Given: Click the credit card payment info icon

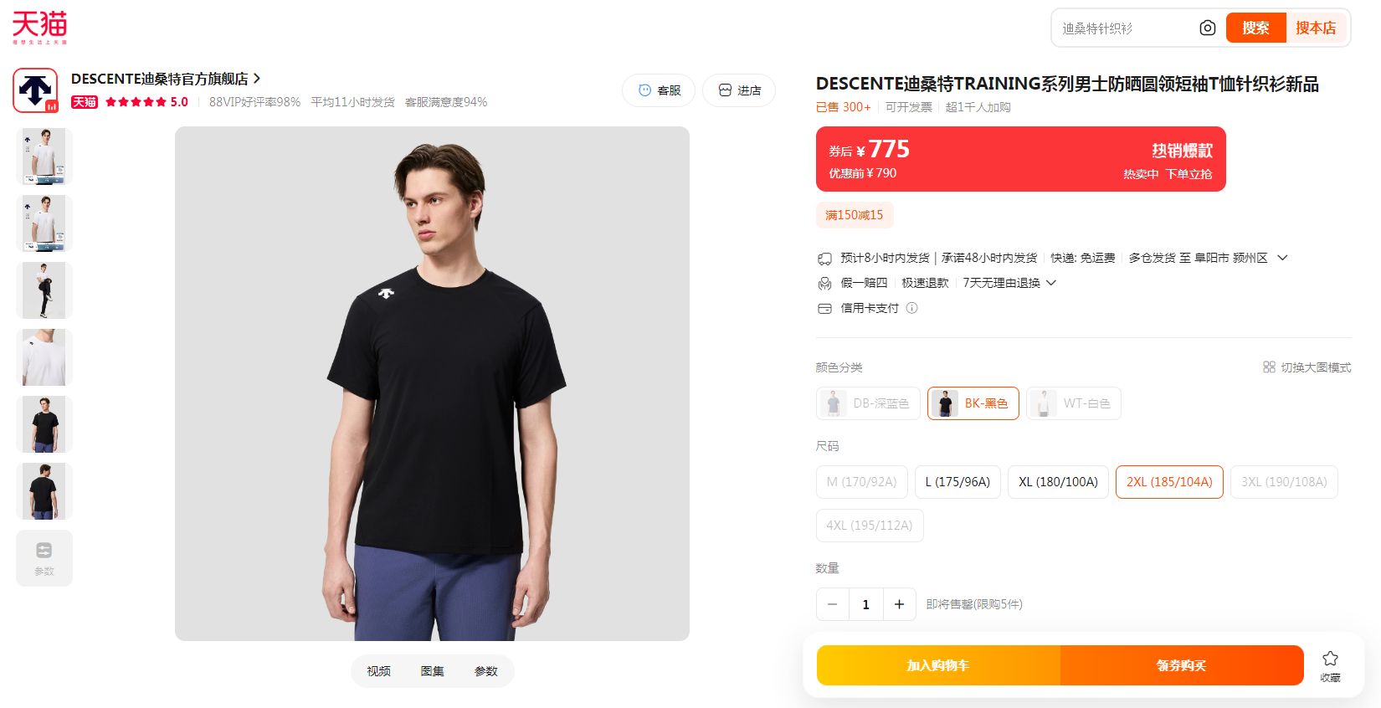Looking at the screenshot, I should coord(912,308).
